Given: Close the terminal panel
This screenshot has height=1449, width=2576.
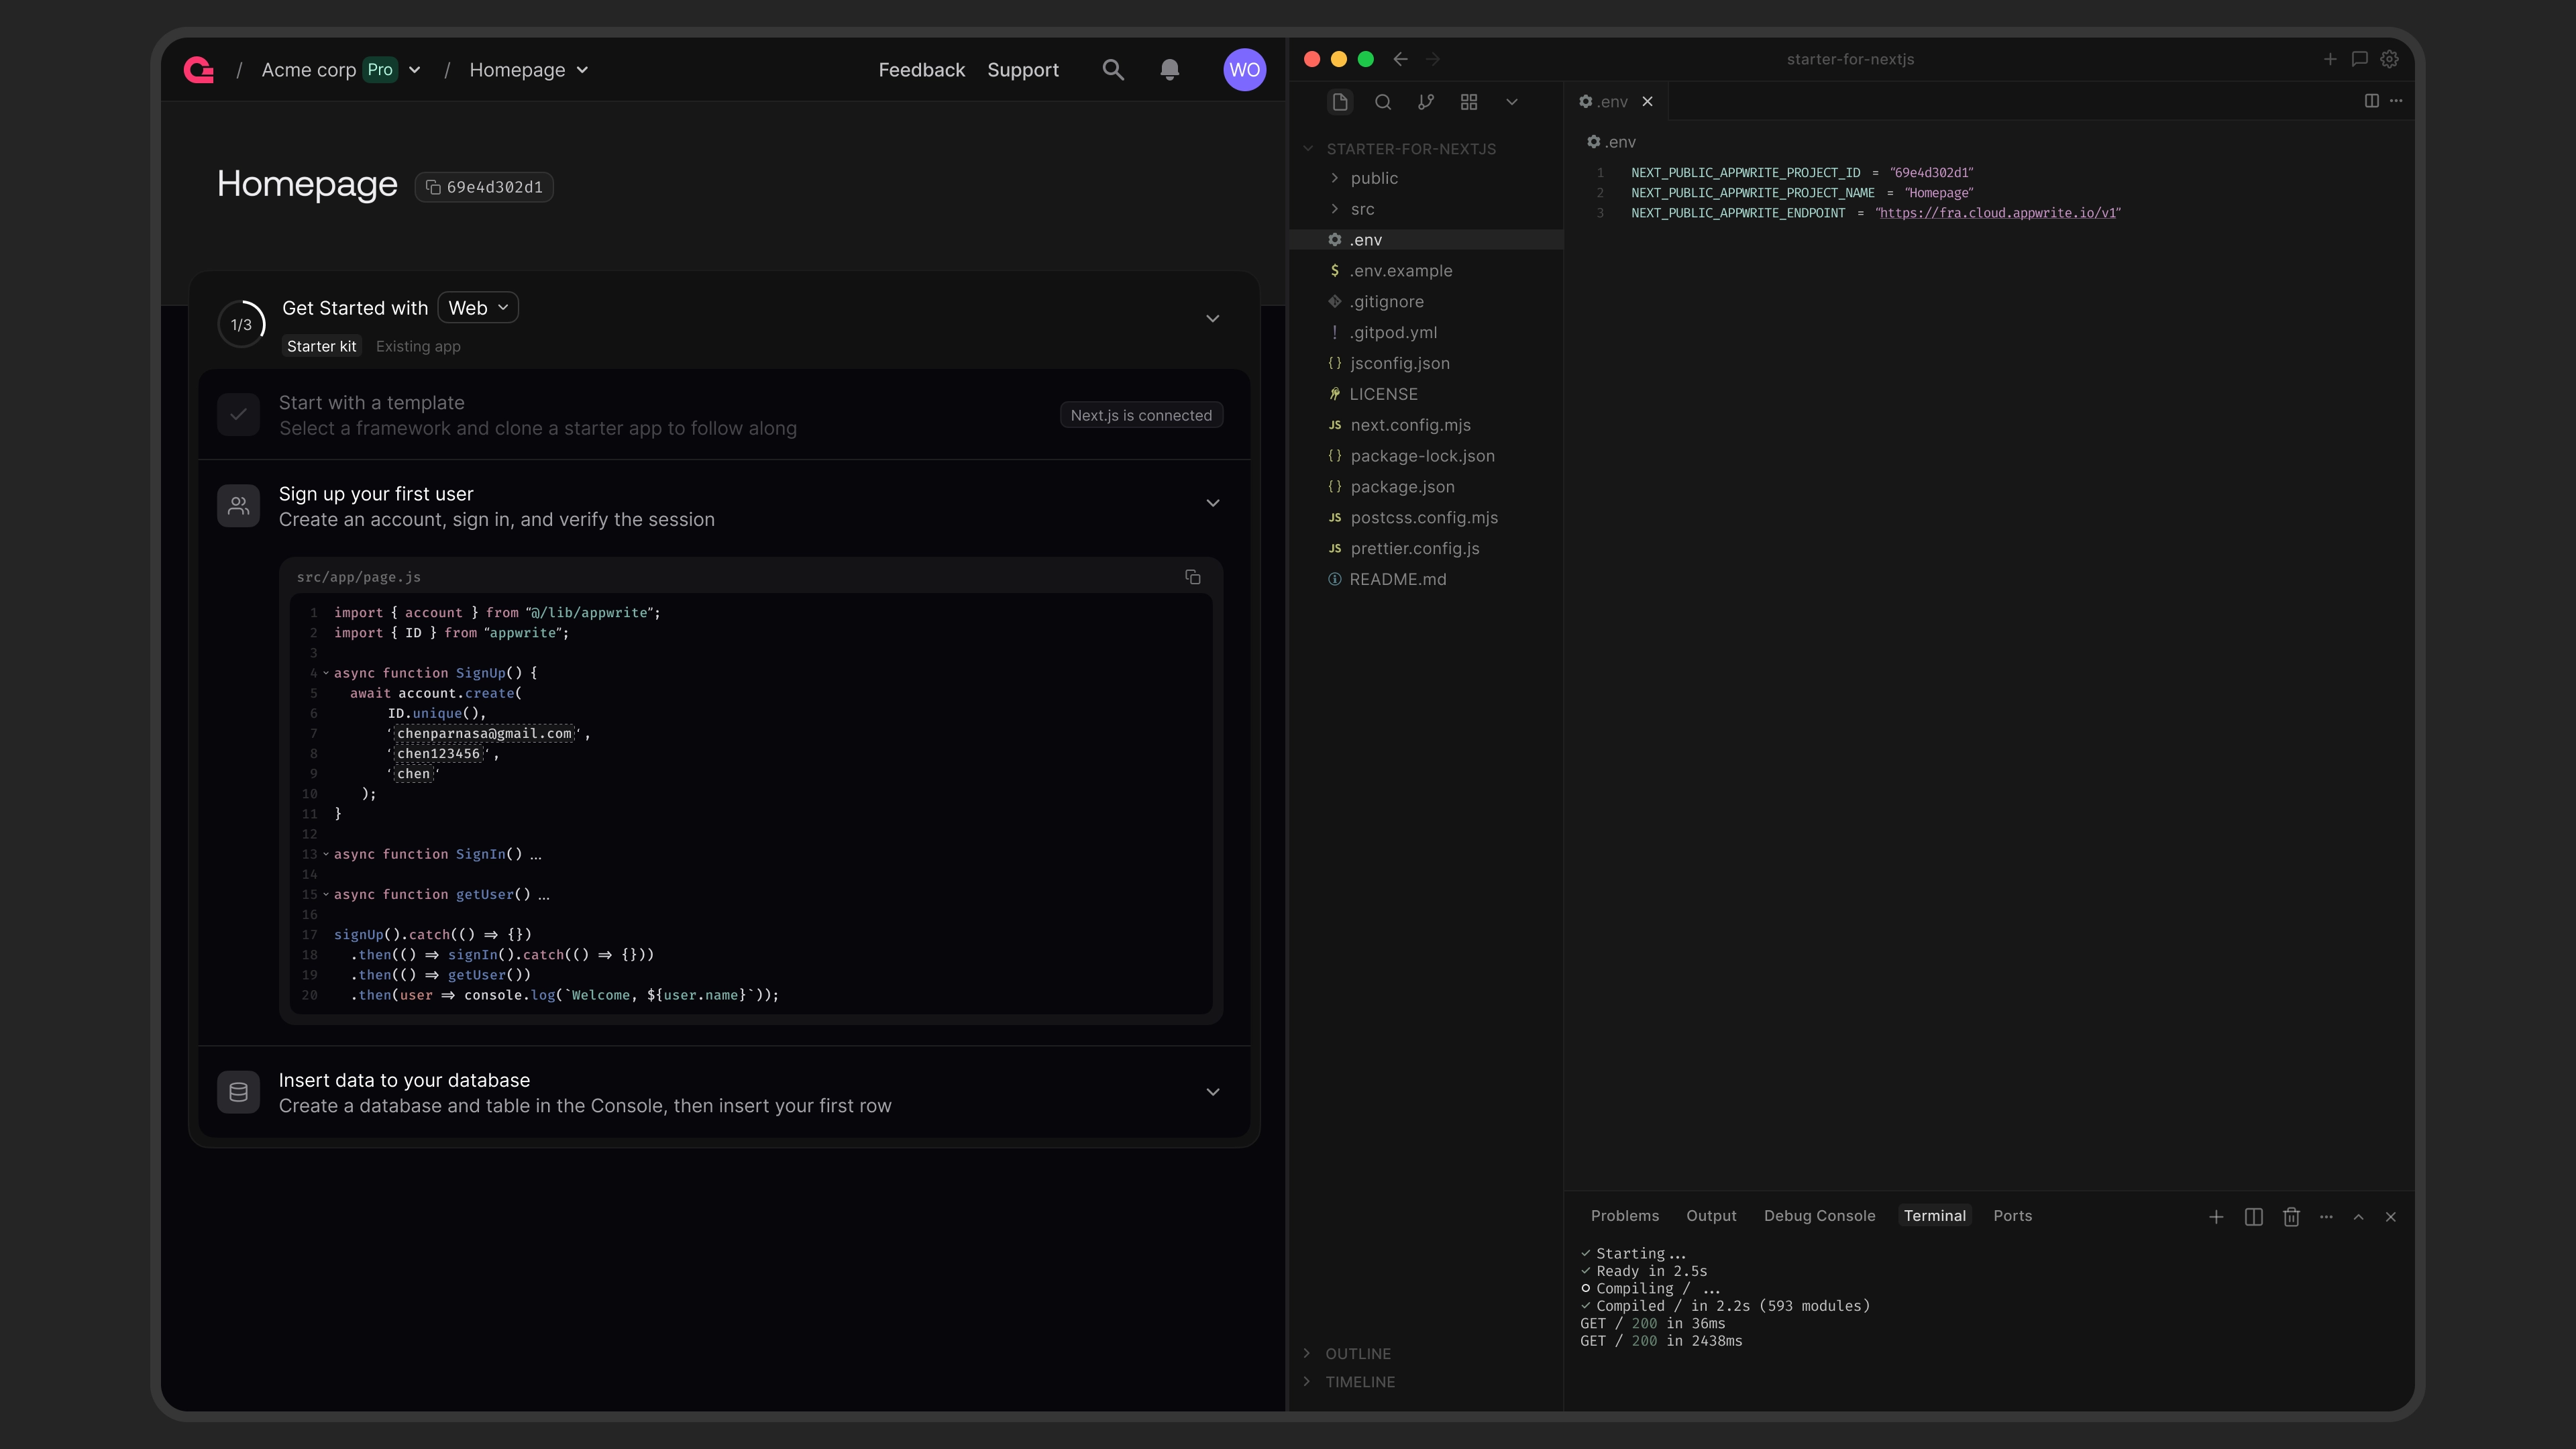Looking at the screenshot, I should 2391,1217.
